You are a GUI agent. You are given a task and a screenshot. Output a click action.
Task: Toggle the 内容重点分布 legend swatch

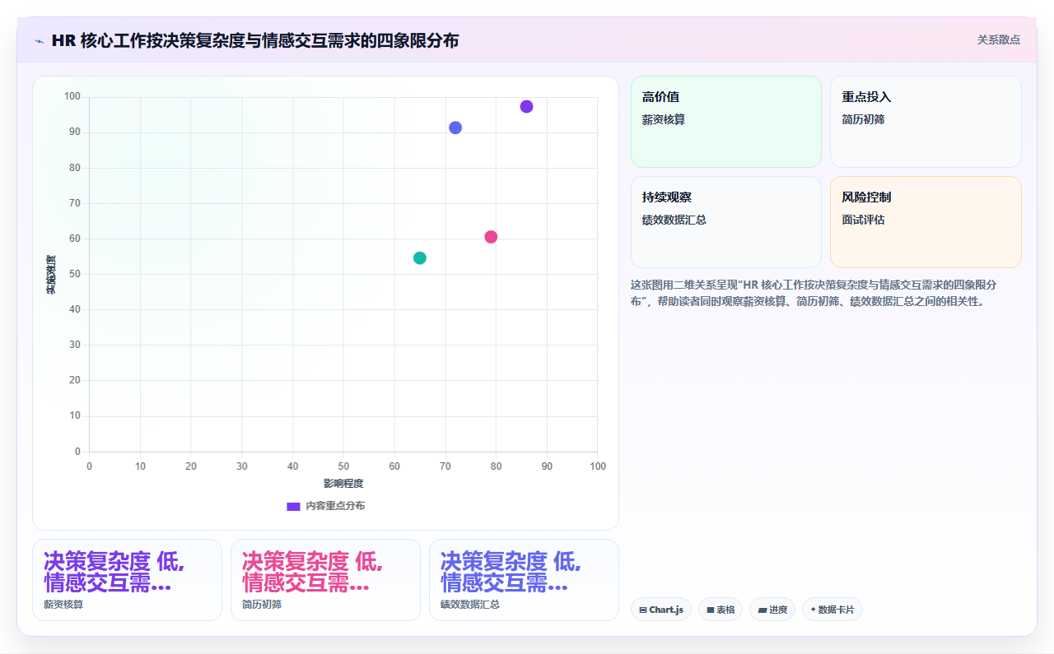[x=293, y=506]
